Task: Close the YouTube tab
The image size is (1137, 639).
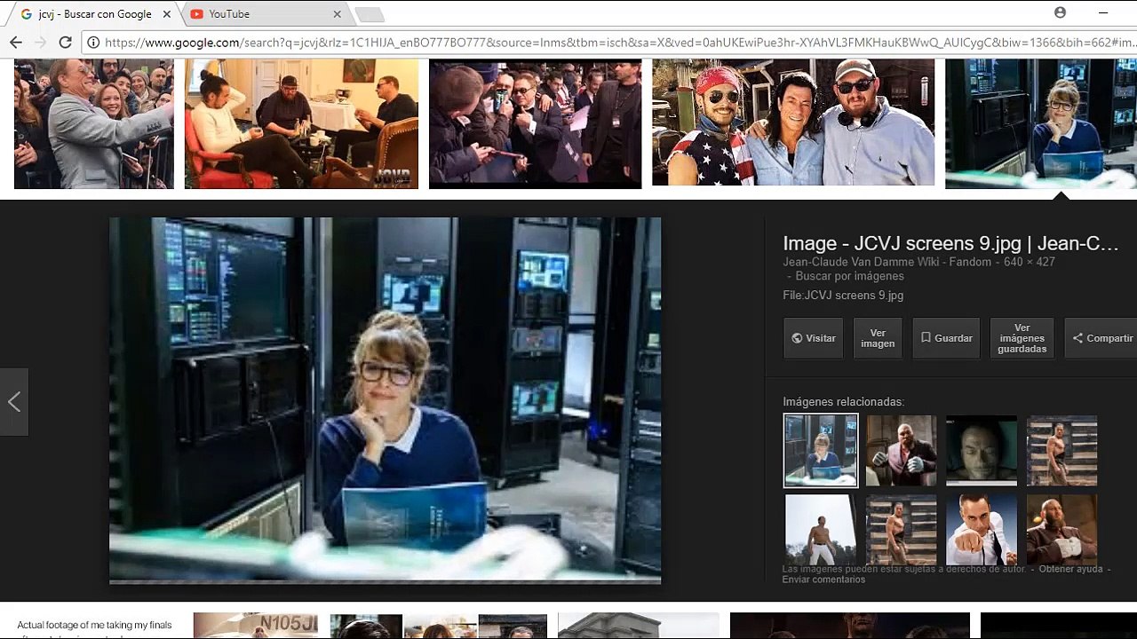Action: (x=338, y=14)
